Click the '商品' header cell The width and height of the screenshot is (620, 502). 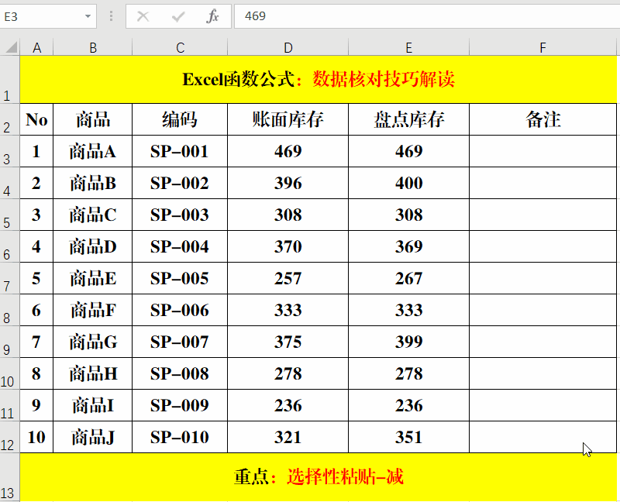click(x=92, y=119)
